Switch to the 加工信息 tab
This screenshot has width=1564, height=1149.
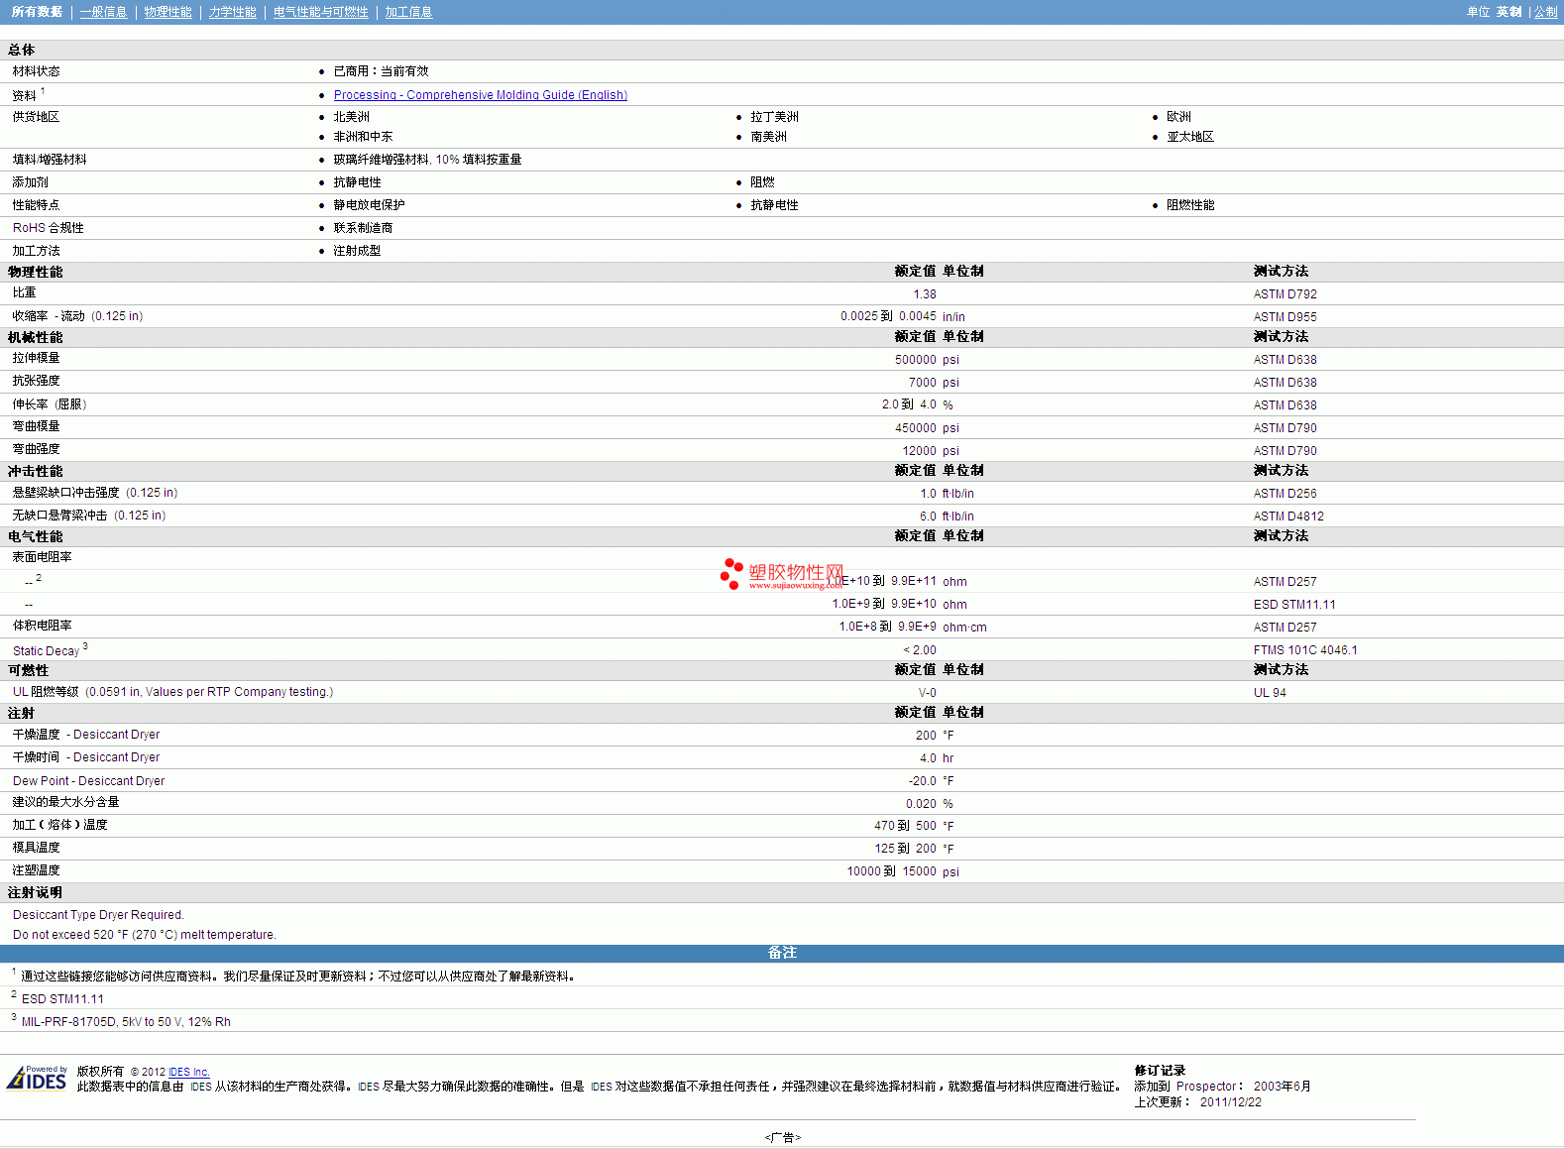point(408,12)
